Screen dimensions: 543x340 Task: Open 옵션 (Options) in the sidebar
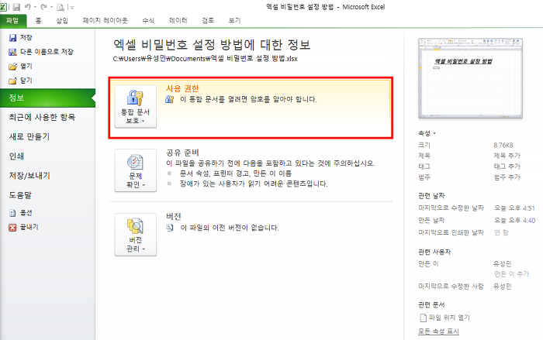coord(21,213)
